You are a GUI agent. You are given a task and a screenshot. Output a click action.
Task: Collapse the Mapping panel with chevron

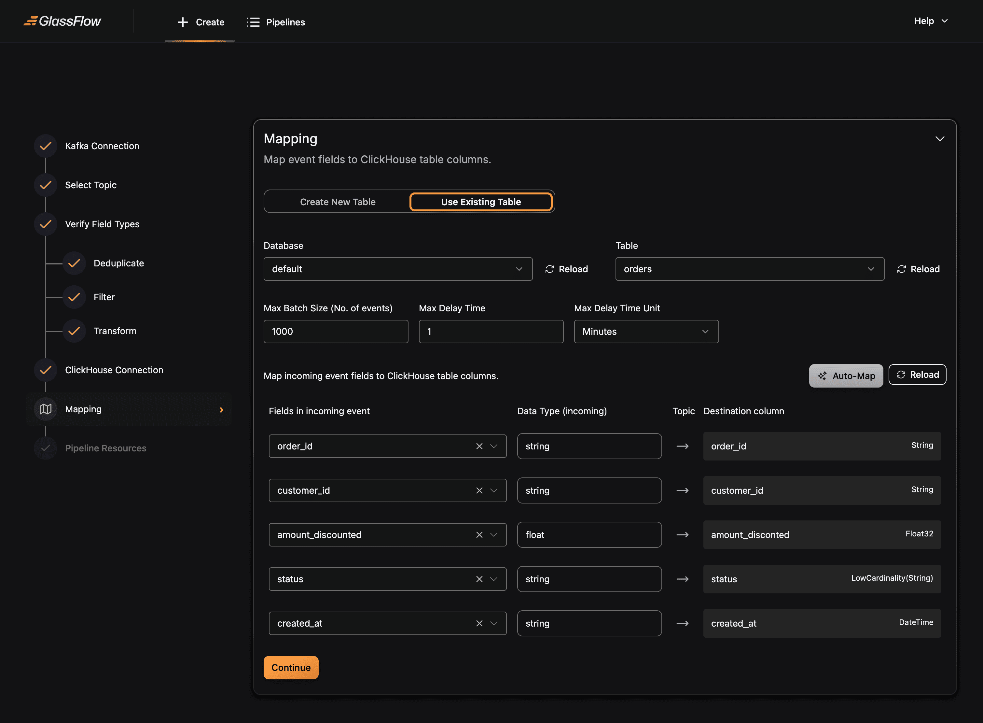pos(939,139)
